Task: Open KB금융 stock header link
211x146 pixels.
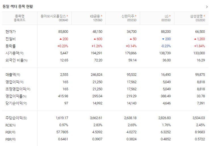Action: click(x=95, y=16)
